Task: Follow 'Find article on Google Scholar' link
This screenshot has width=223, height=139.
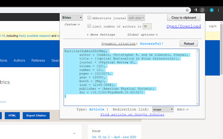Action: tap(132, 114)
